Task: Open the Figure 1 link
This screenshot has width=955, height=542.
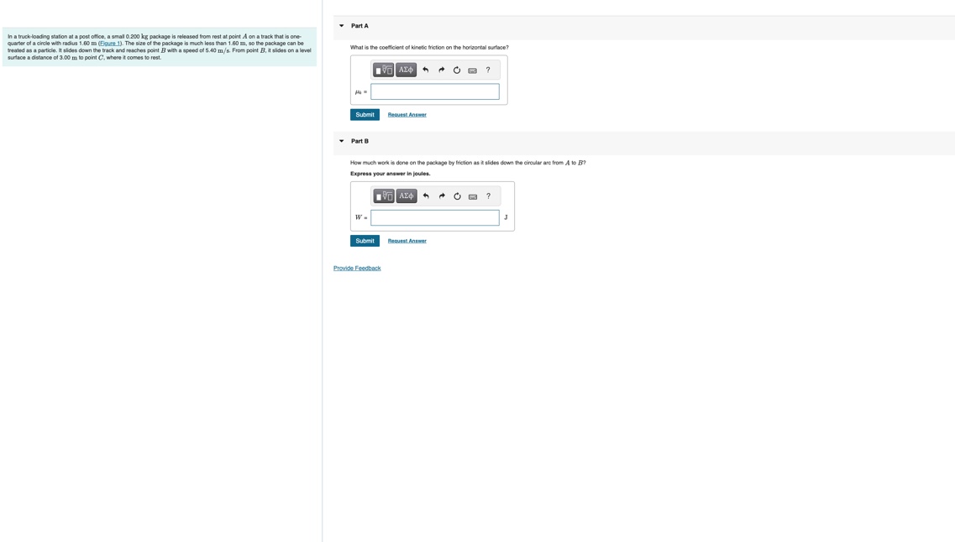Action: (x=111, y=43)
